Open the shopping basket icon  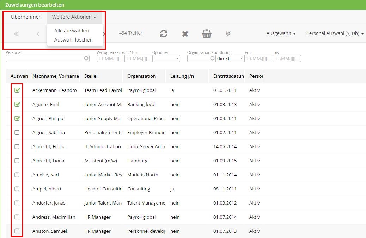coord(207,33)
